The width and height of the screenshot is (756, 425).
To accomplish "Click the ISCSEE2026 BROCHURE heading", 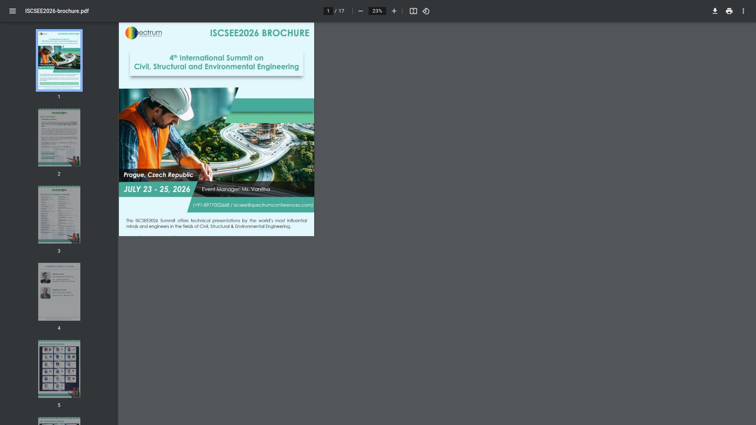I will point(259,33).
